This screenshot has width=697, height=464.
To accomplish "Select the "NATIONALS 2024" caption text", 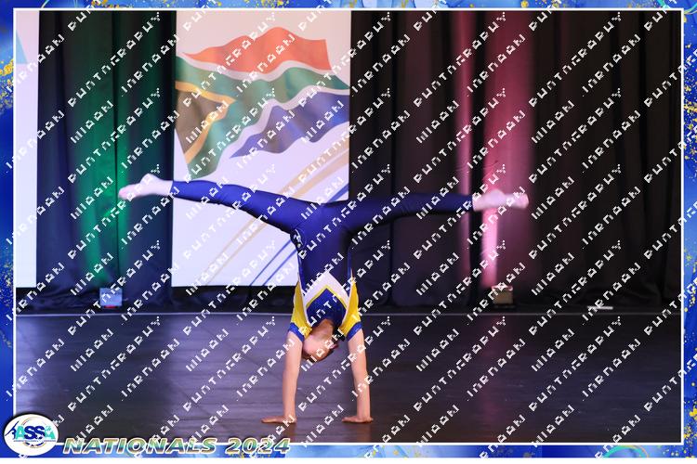I will (x=177, y=445).
